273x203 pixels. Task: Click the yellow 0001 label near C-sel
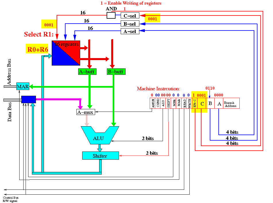click(x=152, y=18)
